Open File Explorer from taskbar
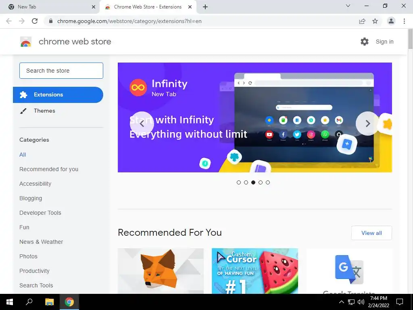This screenshot has height=310, width=413. click(49, 302)
